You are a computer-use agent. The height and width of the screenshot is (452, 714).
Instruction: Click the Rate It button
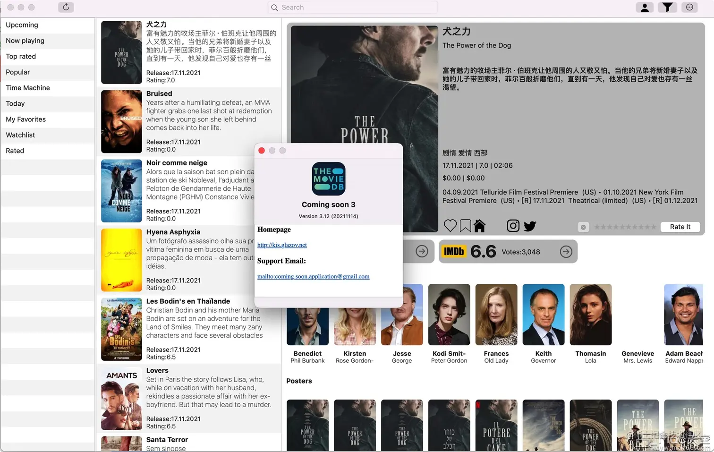click(680, 227)
